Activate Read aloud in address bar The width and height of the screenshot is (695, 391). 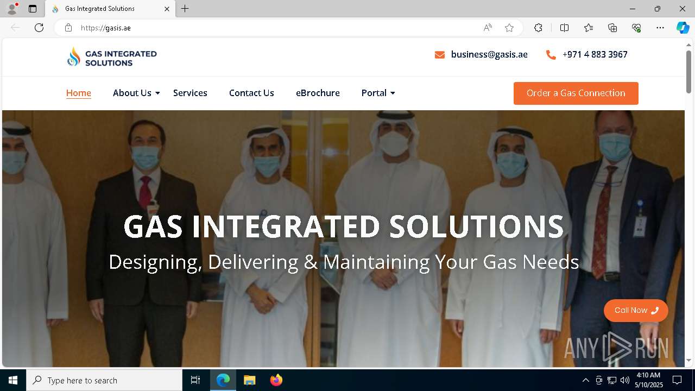(x=488, y=28)
